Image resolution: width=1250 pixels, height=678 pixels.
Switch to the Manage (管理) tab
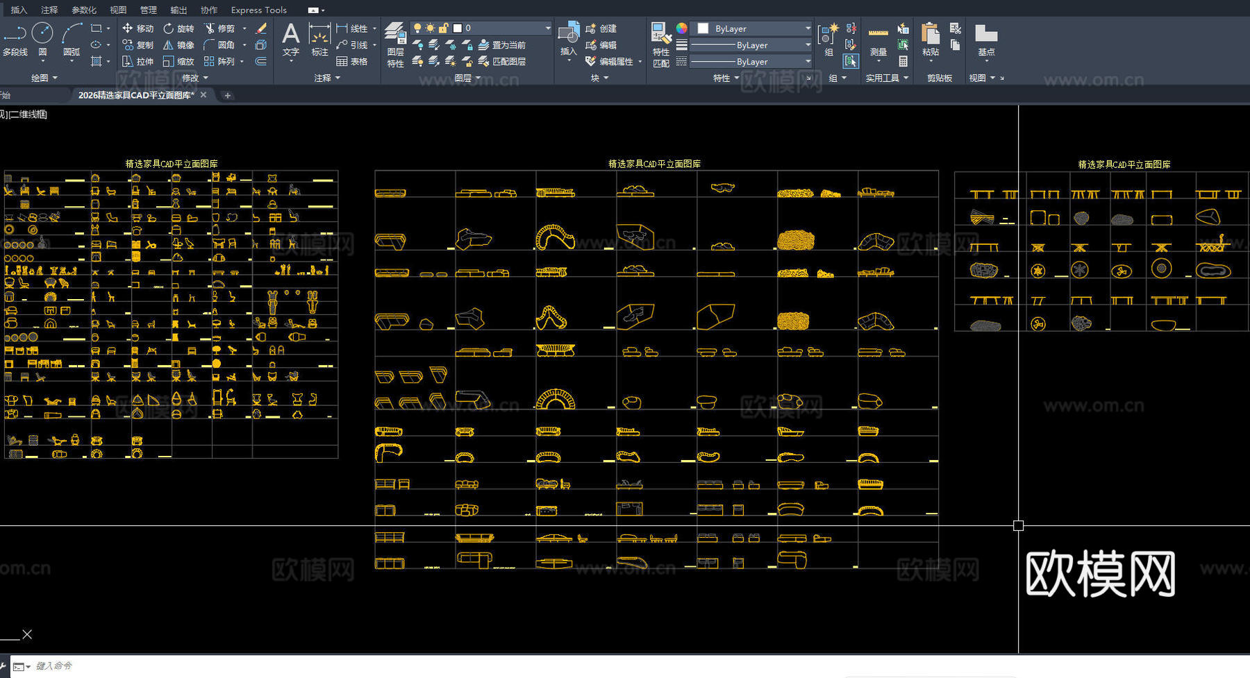[149, 10]
